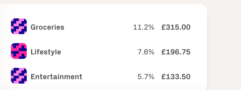Click the 5.7% Entertainment percentage

point(146,77)
